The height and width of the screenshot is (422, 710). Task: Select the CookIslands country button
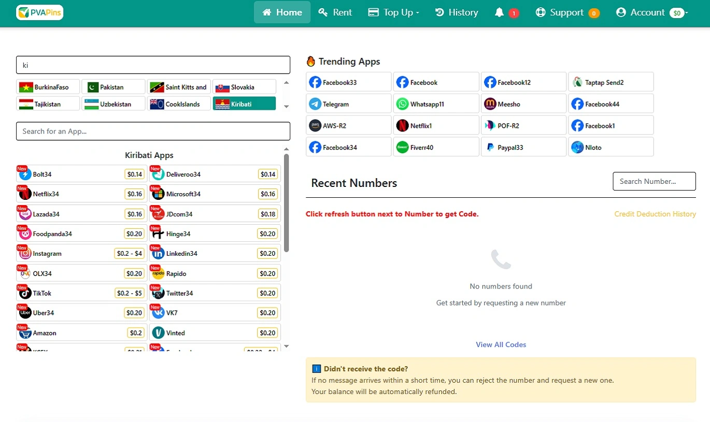click(x=179, y=104)
